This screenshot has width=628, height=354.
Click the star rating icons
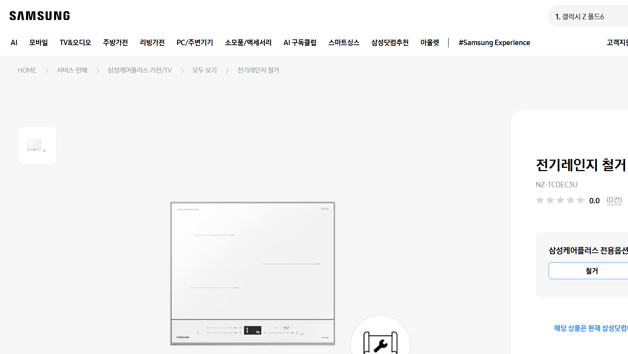click(x=560, y=200)
